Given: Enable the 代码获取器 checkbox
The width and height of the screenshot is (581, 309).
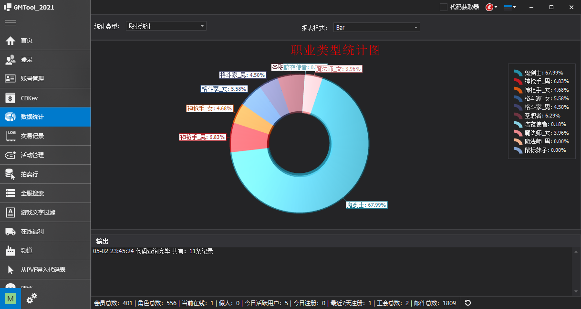Looking at the screenshot, I should (444, 7).
